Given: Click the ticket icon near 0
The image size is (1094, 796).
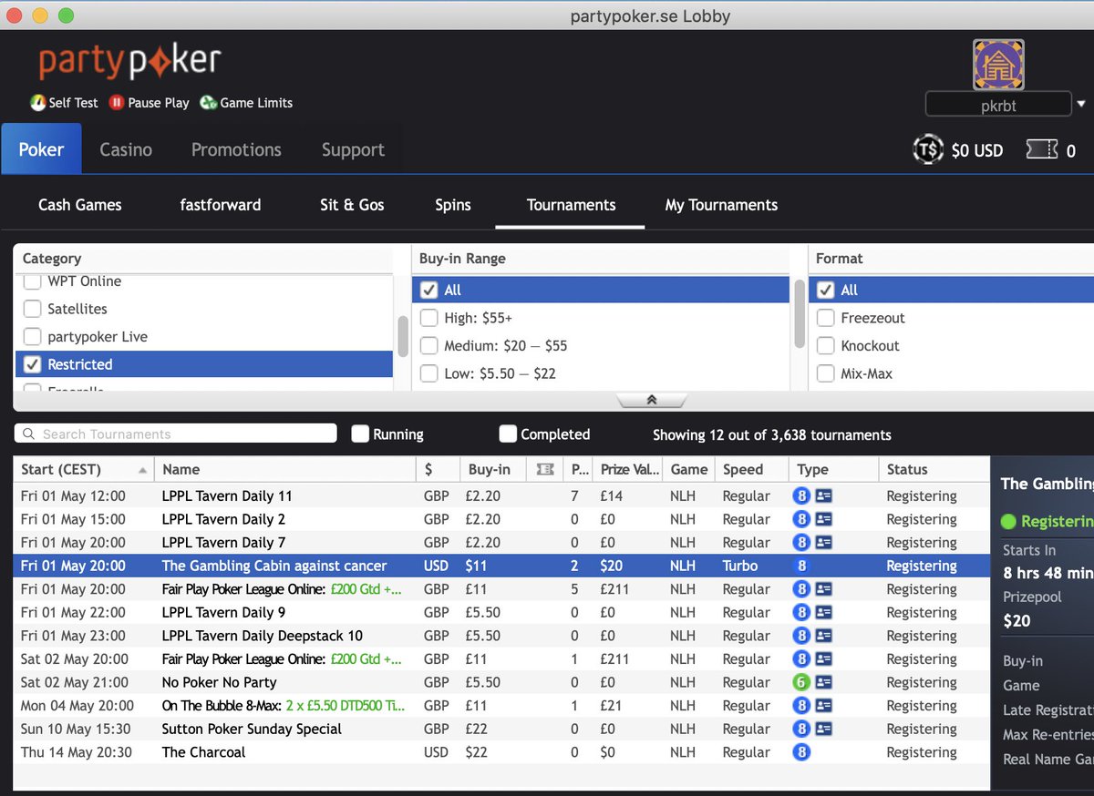Looking at the screenshot, I should (x=1042, y=150).
